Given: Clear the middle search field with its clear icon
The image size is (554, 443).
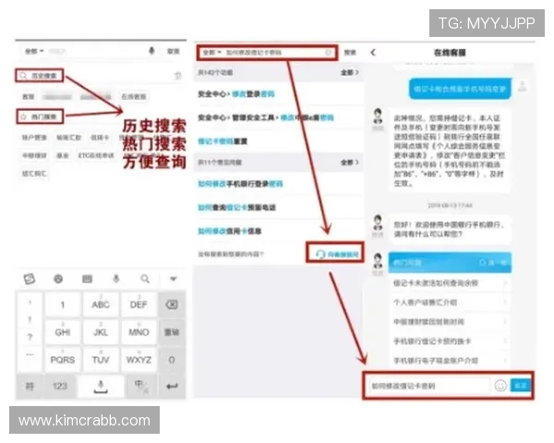Looking at the screenshot, I should [x=328, y=53].
